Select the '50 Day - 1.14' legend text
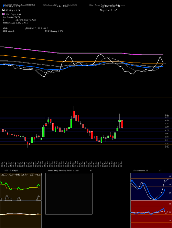Image resolution: width=172 pixels, height=228 pixels. [x=13, y=10]
